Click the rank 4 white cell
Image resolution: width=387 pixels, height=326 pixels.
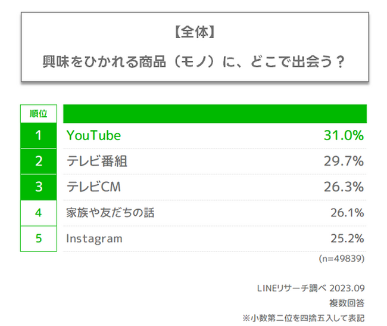(x=38, y=212)
